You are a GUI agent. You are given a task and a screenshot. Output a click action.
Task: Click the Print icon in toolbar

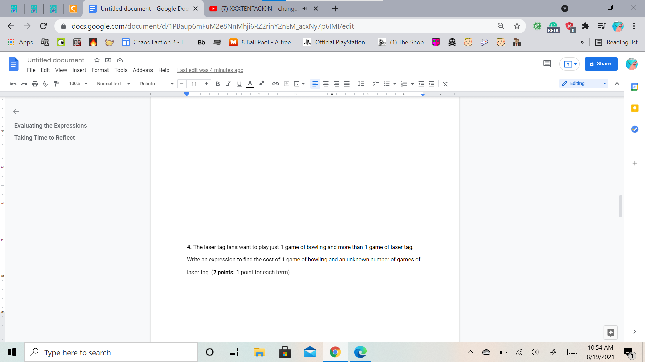point(35,84)
